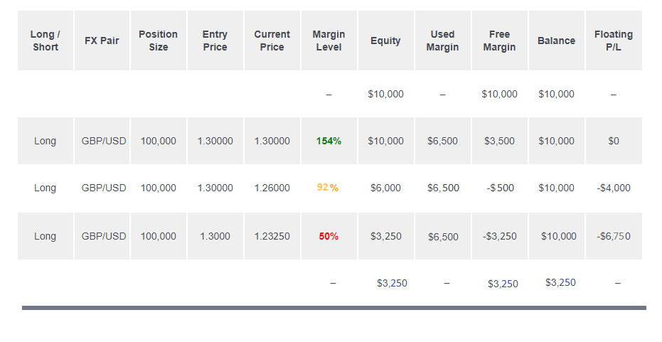The height and width of the screenshot is (342, 662).
Task: Click the Entry Price column header
Action: pos(215,41)
